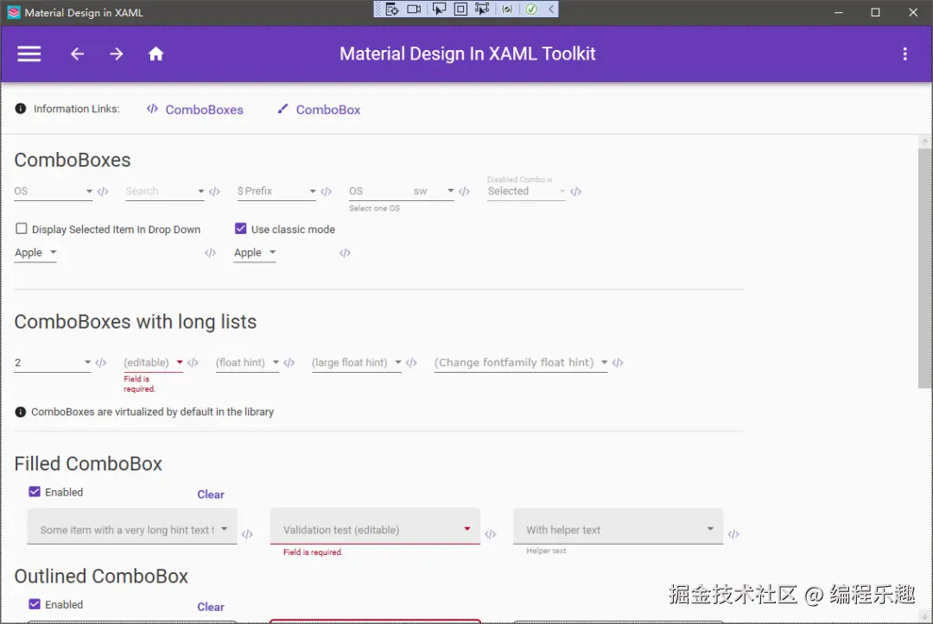This screenshot has height=624, width=933.
Task: View code for the (float hint) combo
Action: click(289, 362)
